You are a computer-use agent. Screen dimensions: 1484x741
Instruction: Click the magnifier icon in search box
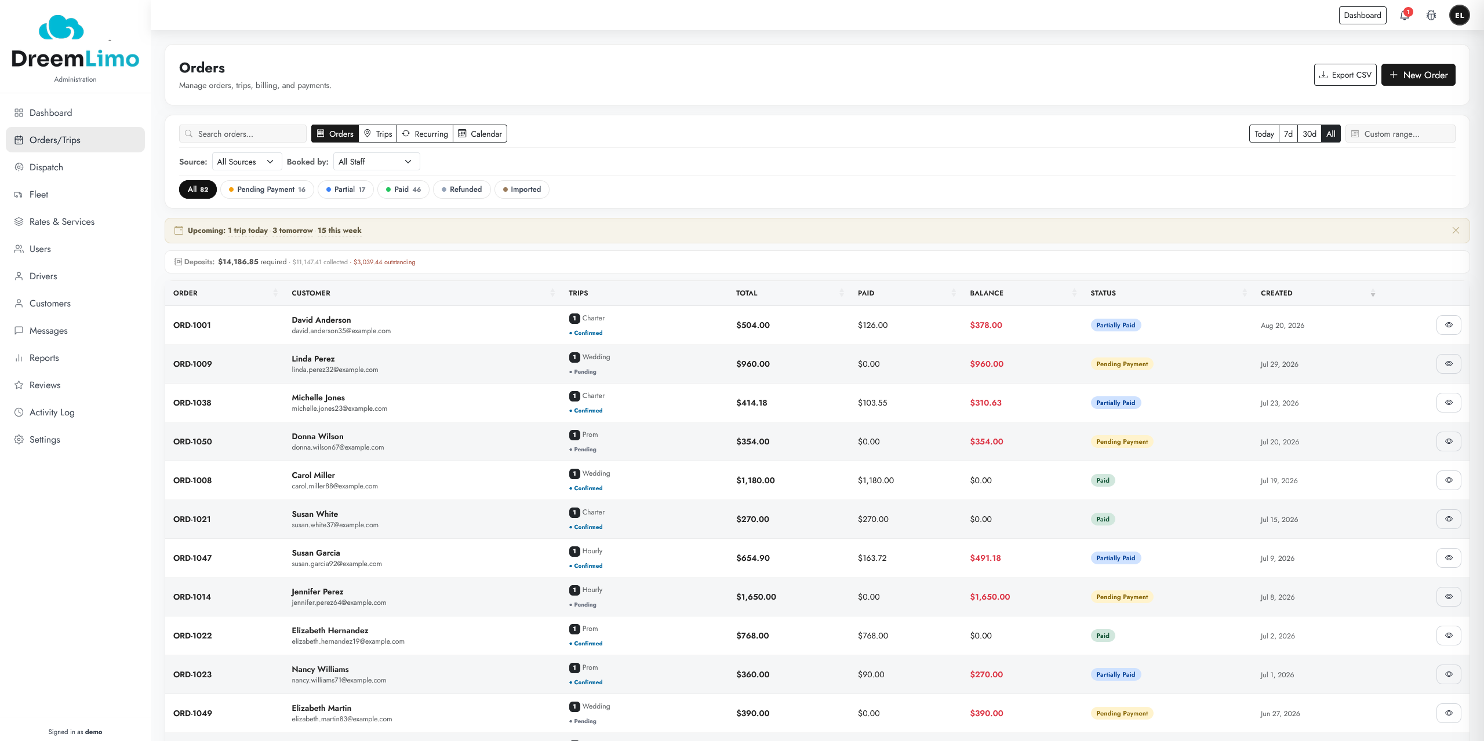[x=188, y=134]
